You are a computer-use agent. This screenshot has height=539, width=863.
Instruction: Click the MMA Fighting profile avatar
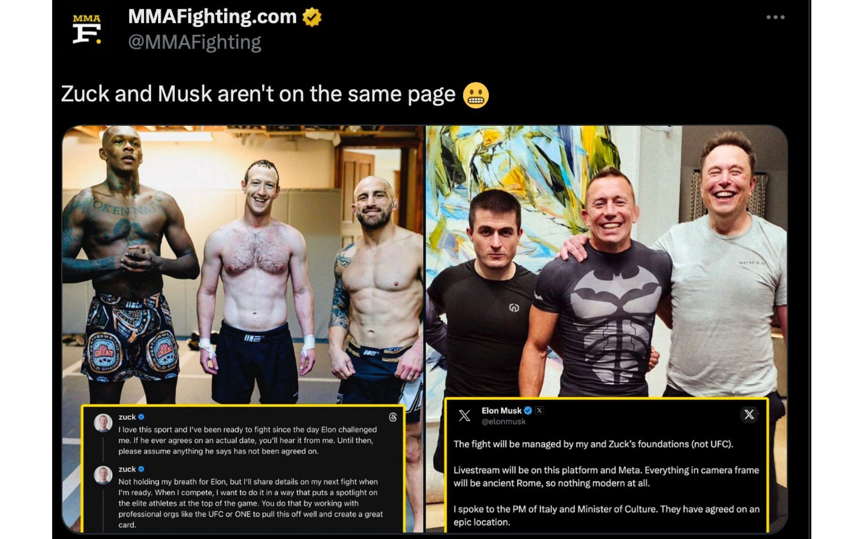[x=87, y=30]
